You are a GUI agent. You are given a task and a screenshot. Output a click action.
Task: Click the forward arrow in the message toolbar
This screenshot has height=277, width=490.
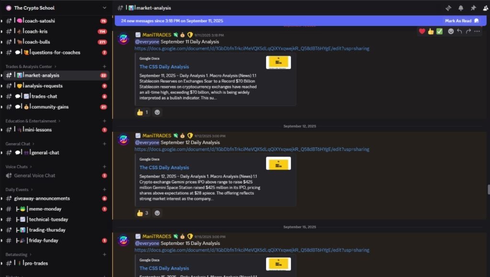(468, 31)
